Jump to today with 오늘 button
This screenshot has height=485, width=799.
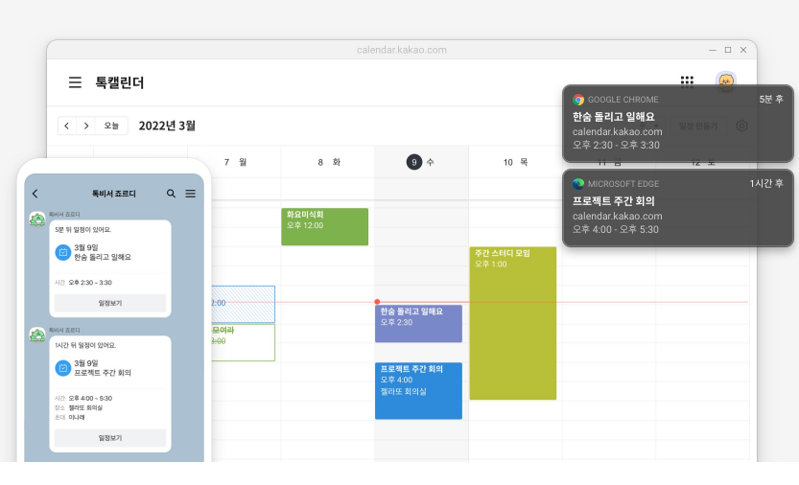pyautogui.click(x=111, y=126)
